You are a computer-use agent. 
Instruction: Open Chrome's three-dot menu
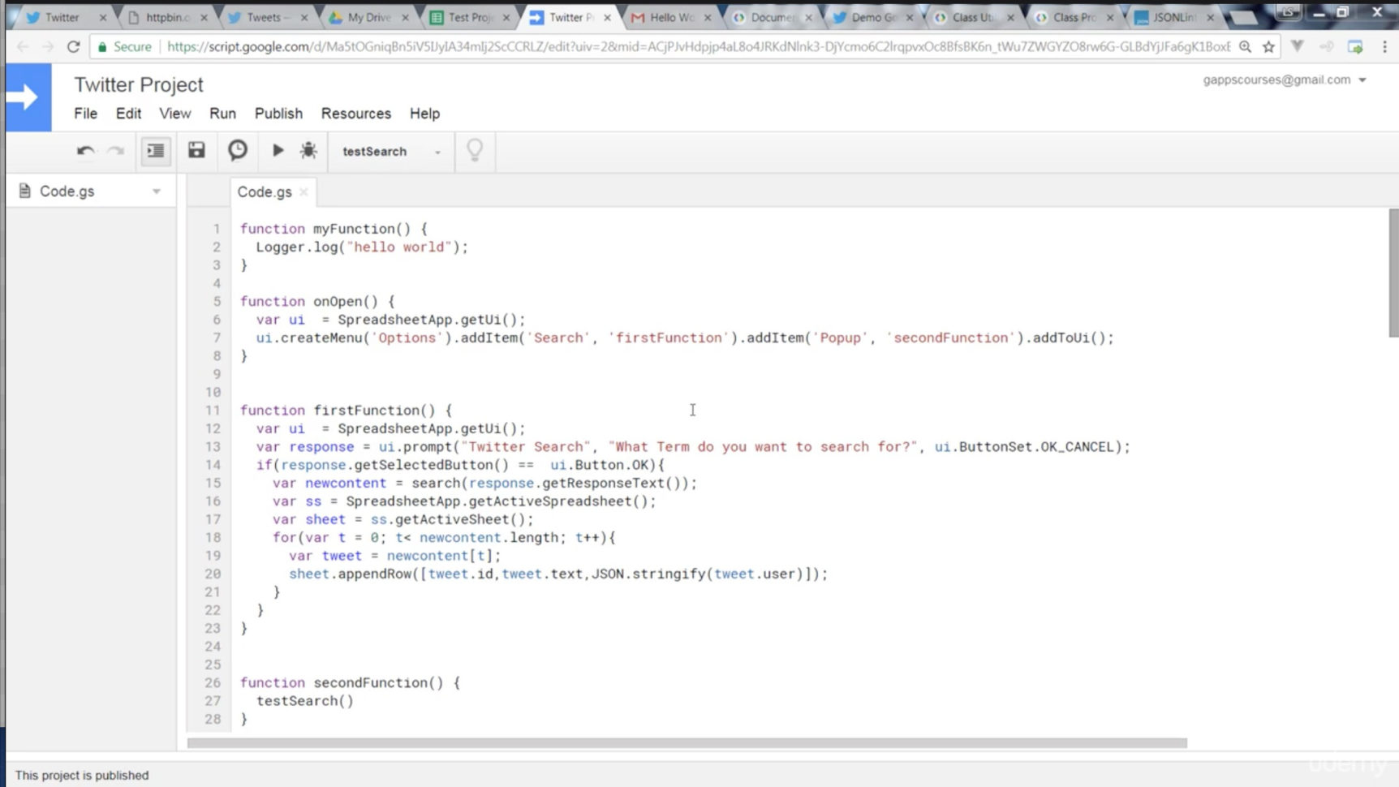1385,46
